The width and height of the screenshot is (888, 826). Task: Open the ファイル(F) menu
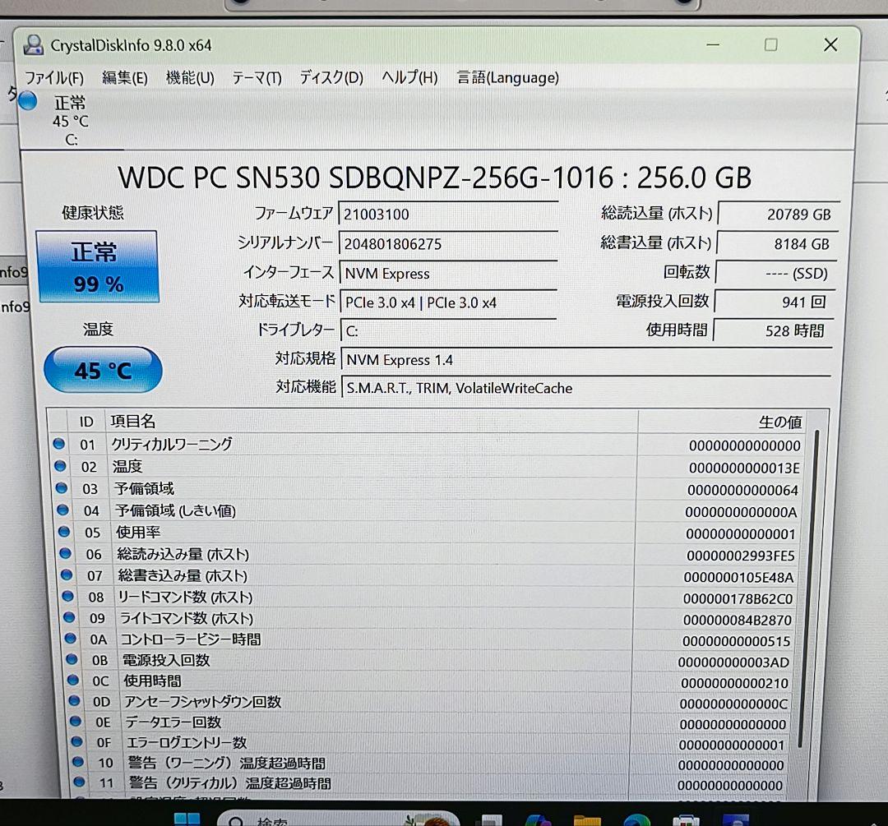pos(53,77)
